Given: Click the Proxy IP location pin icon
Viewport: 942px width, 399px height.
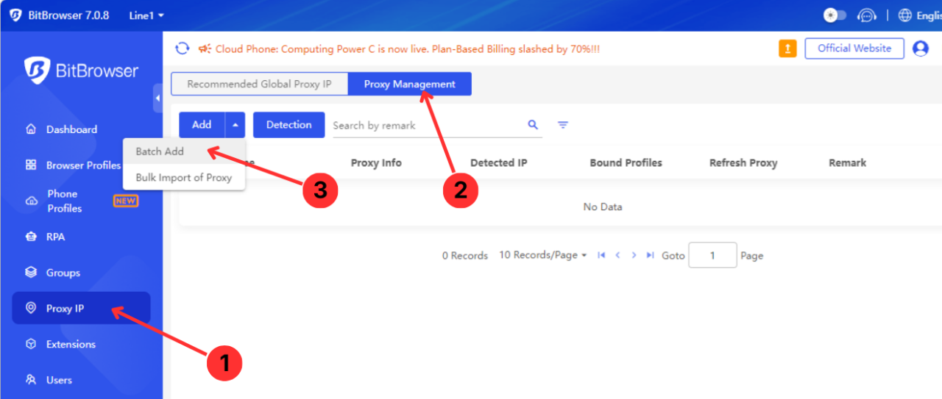Looking at the screenshot, I should (x=31, y=308).
